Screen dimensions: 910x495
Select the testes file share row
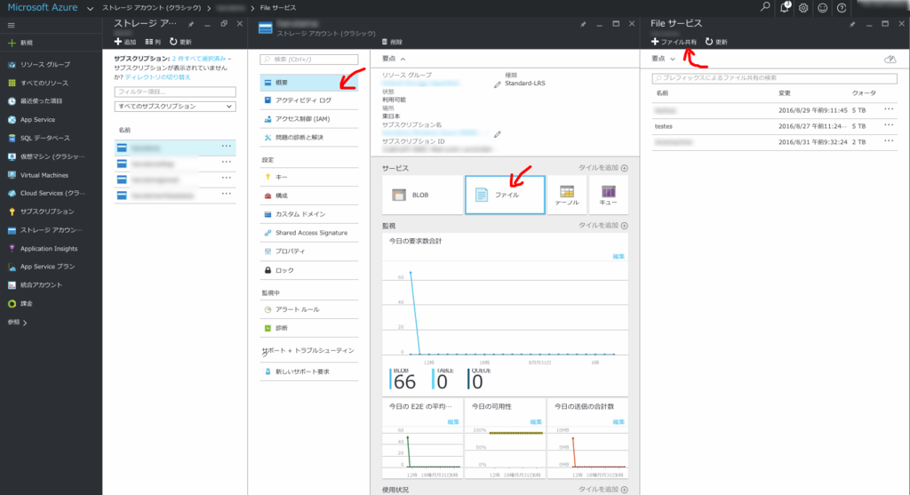click(774, 126)
